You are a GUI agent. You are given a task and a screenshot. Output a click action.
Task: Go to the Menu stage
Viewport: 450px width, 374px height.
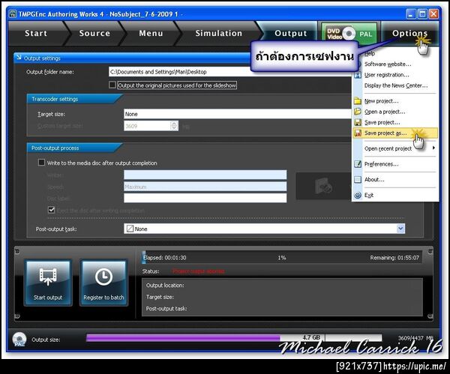pyautogui.click(x=151, y=33)
